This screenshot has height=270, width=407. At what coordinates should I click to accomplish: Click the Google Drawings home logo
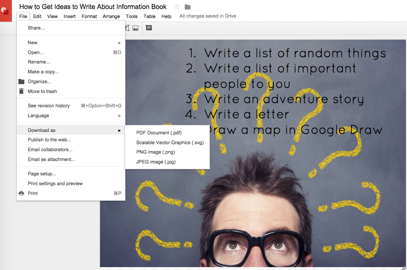(6, 11)
